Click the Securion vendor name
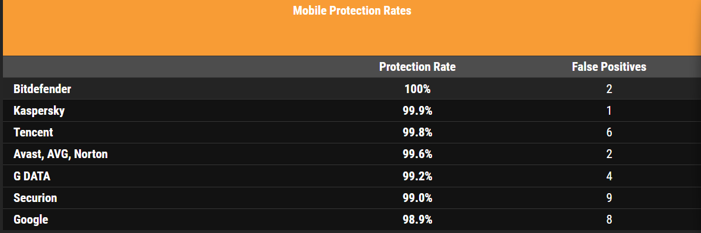 pyautogui.click(x=35, y=198)
